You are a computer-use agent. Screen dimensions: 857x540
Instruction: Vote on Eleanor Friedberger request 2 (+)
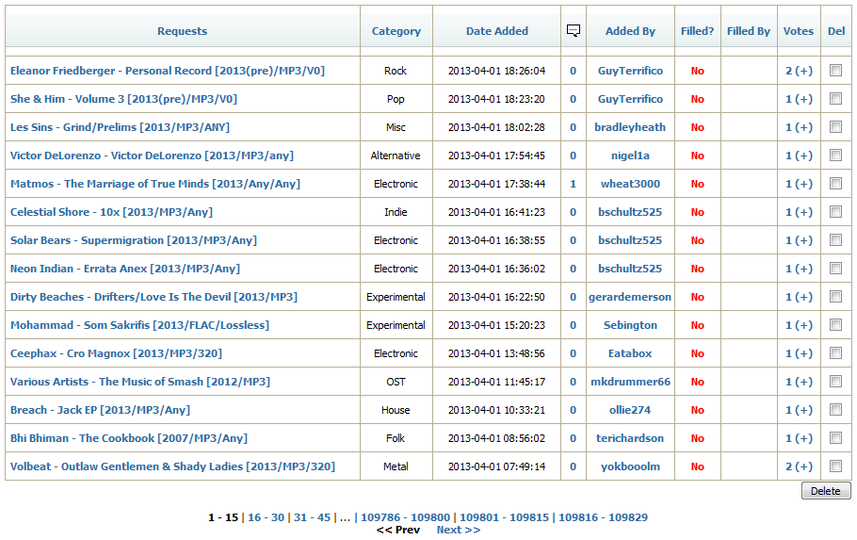799,71
